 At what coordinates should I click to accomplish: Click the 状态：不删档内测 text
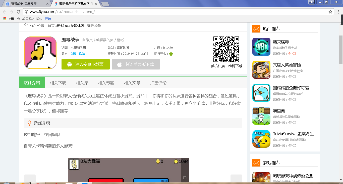click(74, 47)
